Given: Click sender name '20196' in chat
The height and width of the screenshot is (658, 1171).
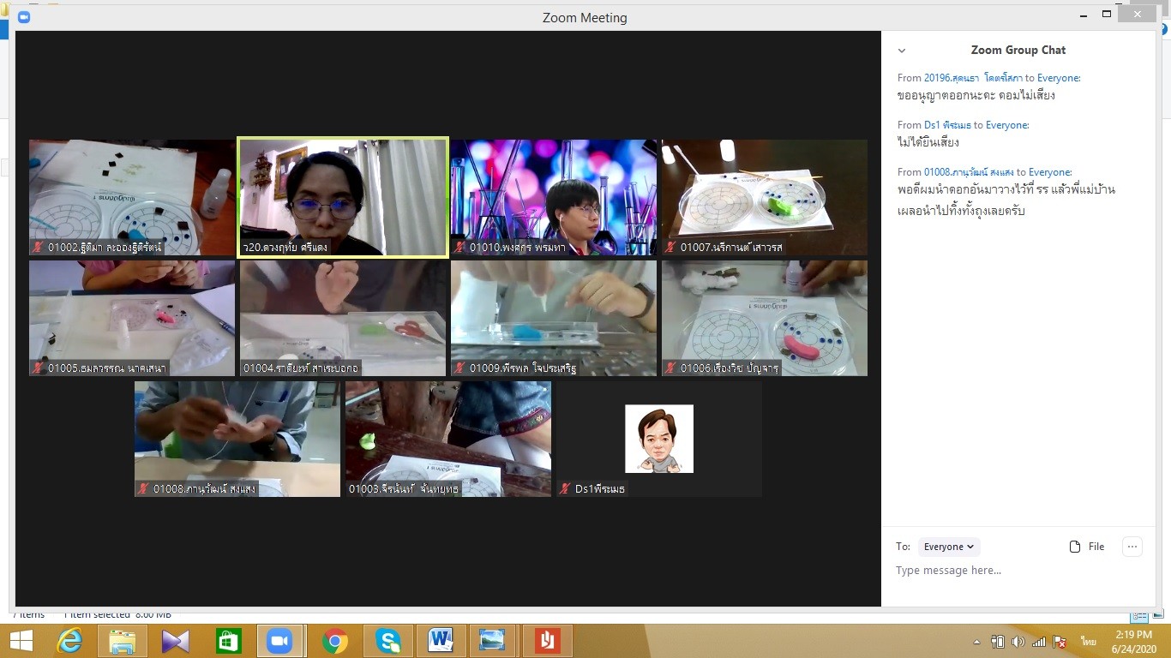Looking at the screenshot, I should pyautogui.click(x=972, y=78).
